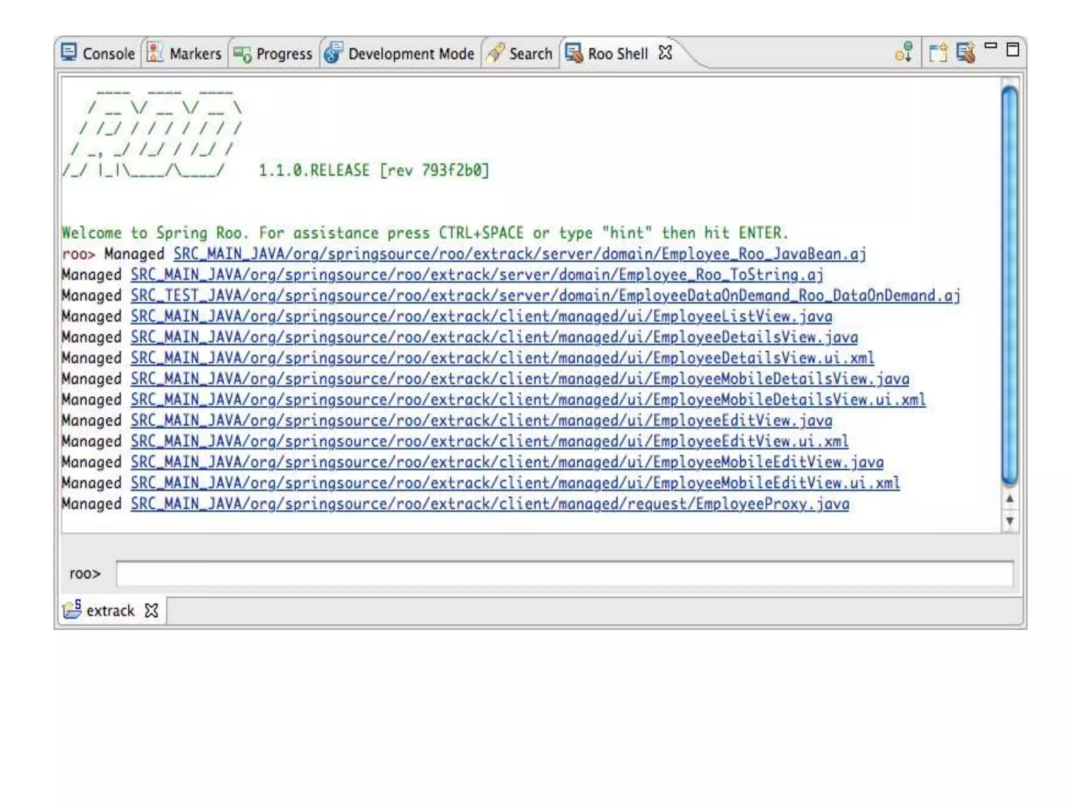Open EmployeeMobileEditView.ui.xml link
The width and height of the screenshot is (1072, 804).
coord(516,484)
